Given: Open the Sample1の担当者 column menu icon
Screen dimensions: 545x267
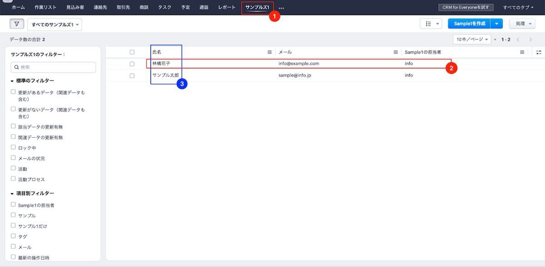Looking at the screenshot, I should [522, 52].
